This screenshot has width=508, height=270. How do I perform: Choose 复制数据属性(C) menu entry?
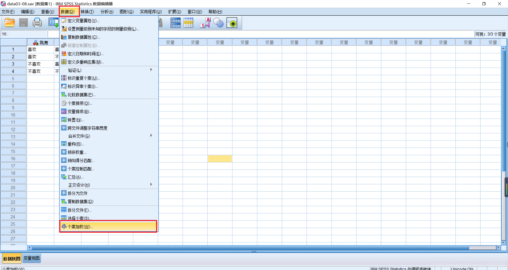pyautogui.click(x=109, y=37)
